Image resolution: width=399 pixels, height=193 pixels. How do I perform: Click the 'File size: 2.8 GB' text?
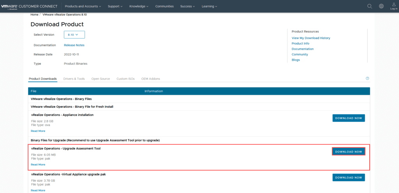42,121
